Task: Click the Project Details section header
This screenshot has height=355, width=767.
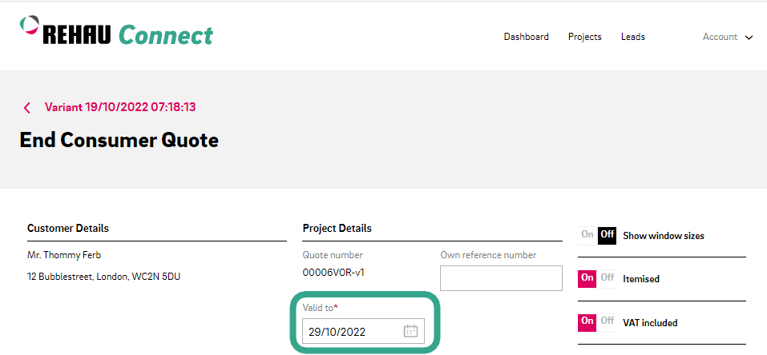Action: 337,228
